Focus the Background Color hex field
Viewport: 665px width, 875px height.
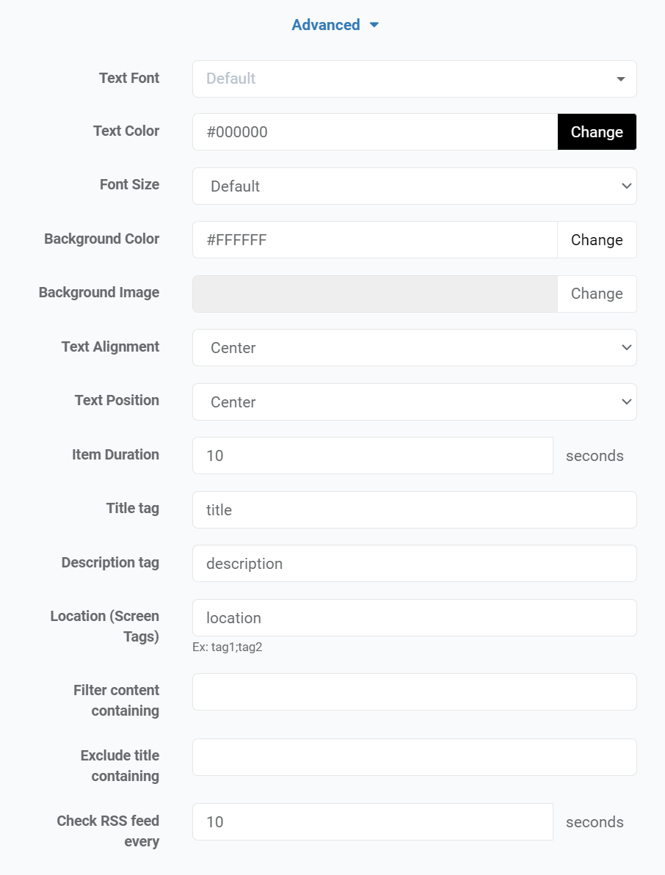click(x=375, y=240)
